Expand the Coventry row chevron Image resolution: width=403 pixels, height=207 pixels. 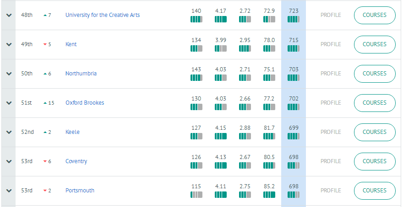point(9,161)
